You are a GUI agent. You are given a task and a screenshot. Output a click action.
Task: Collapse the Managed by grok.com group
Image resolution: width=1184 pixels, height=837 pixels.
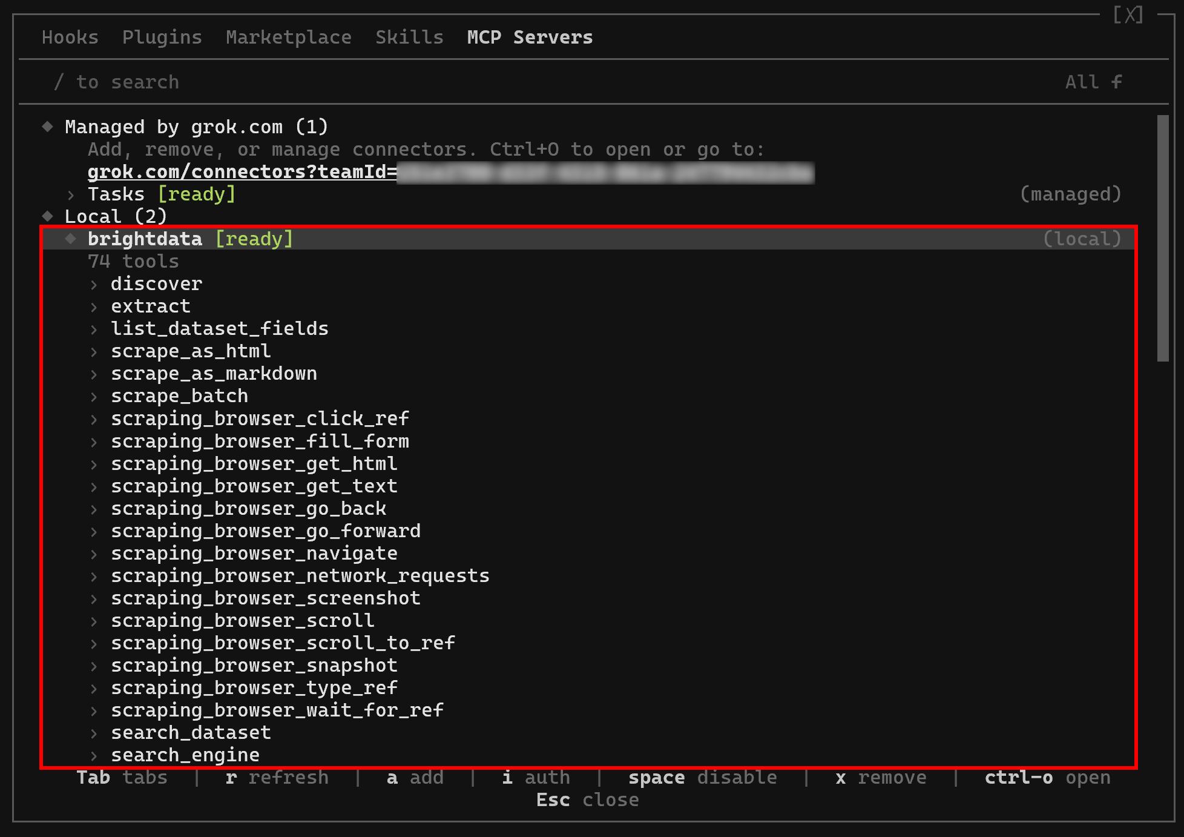47,127
